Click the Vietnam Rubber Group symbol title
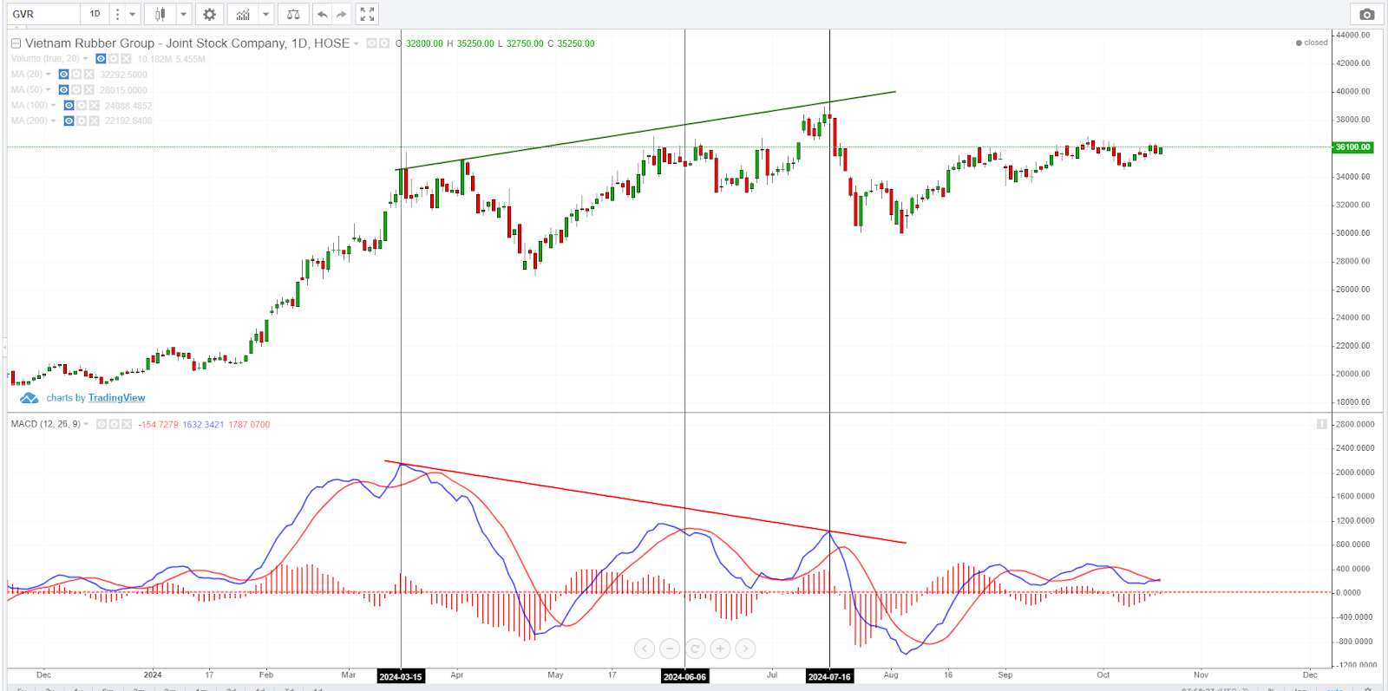The height and width of the screenshot is (691, 1388). (x=187, y=43)
